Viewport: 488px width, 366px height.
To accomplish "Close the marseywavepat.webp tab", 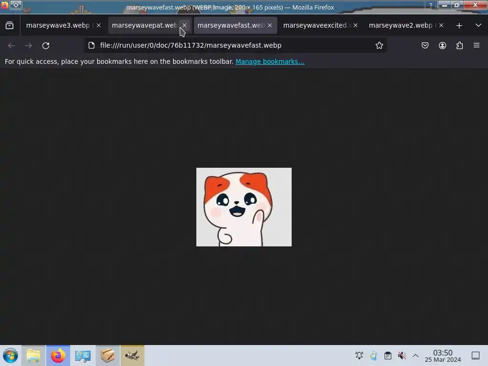I will (x=184, y=26).
